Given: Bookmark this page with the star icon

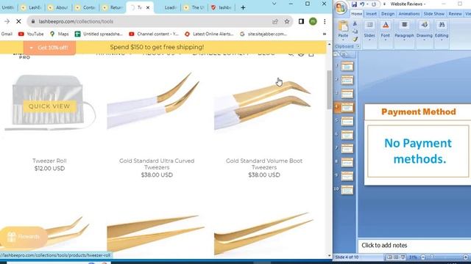Looking at the screenshot, I should [287, 21].
